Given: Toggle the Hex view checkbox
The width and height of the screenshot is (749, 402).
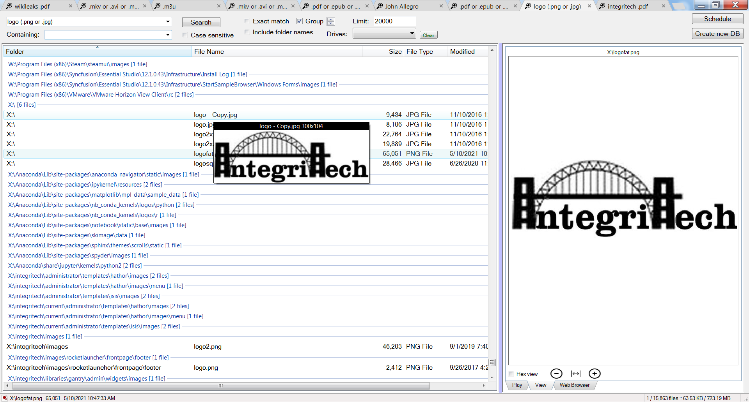Looking at the screenshot, I should click(511, 374).
